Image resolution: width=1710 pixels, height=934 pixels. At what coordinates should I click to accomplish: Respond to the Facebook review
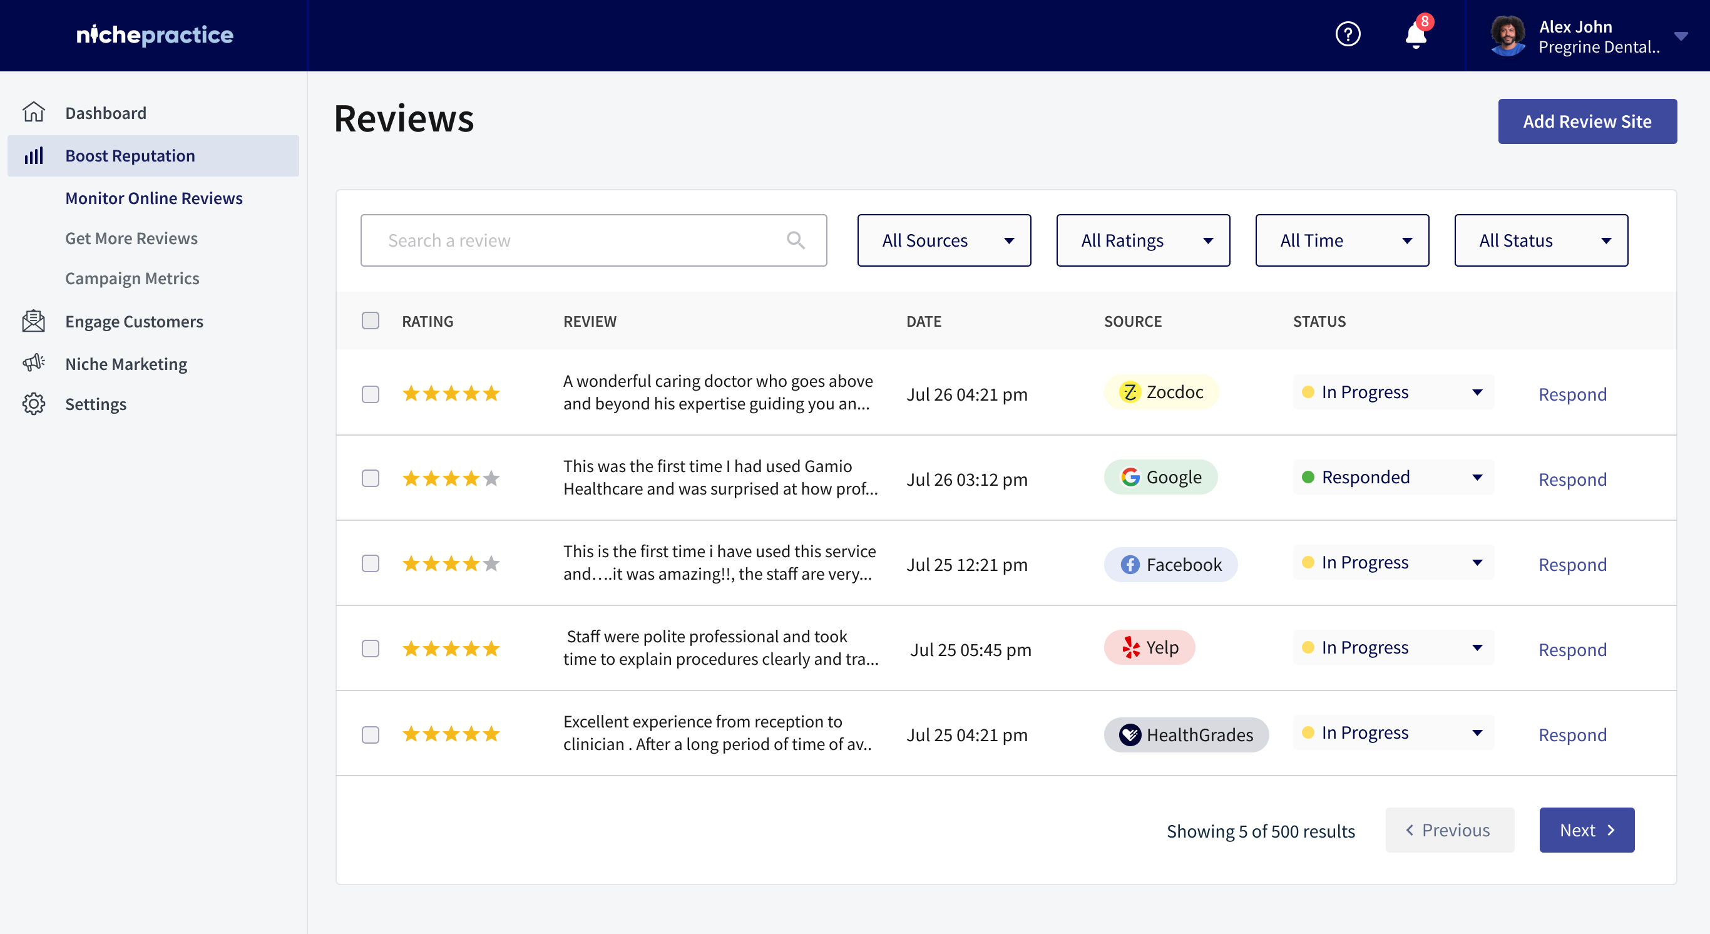click(1572, 564)
